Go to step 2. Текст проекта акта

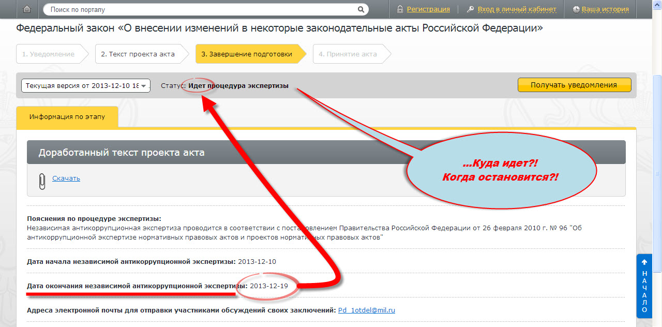(x=138, y=54)
